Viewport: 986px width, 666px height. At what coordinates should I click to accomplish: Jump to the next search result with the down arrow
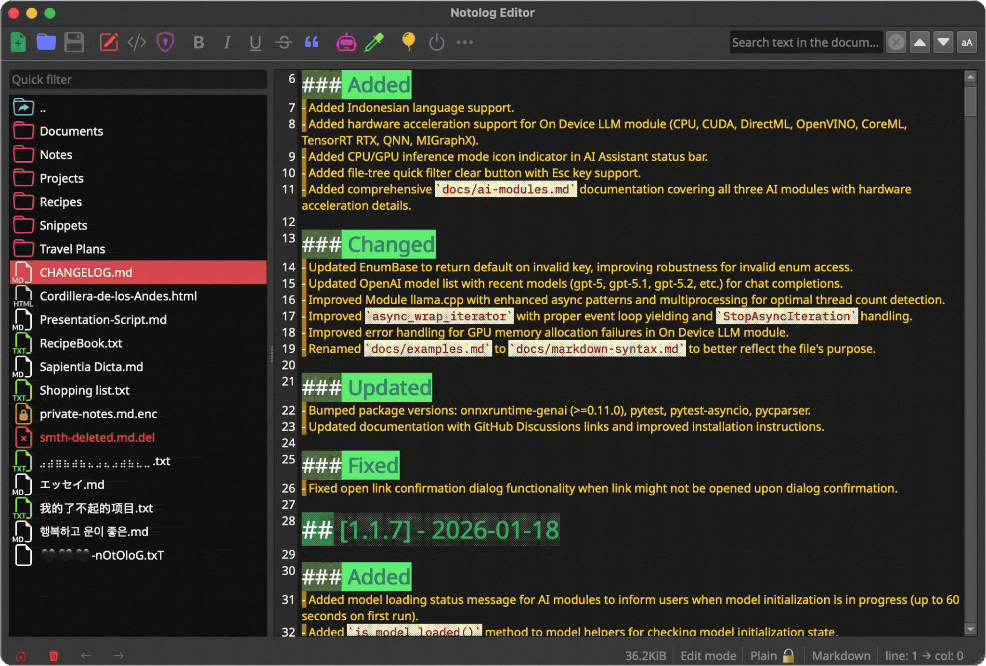tap(943, 42)
